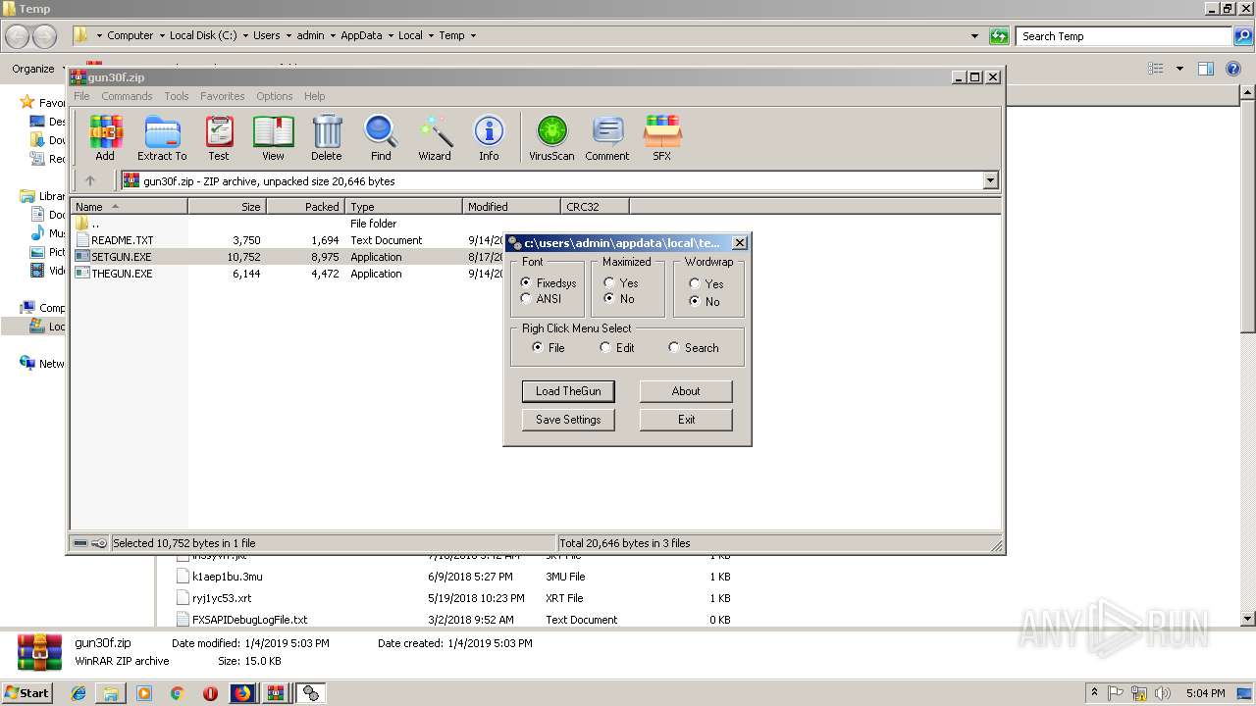1256x706 pixels.
Task: Open the Find magnifier tool
Action: [x=381, y=137]
